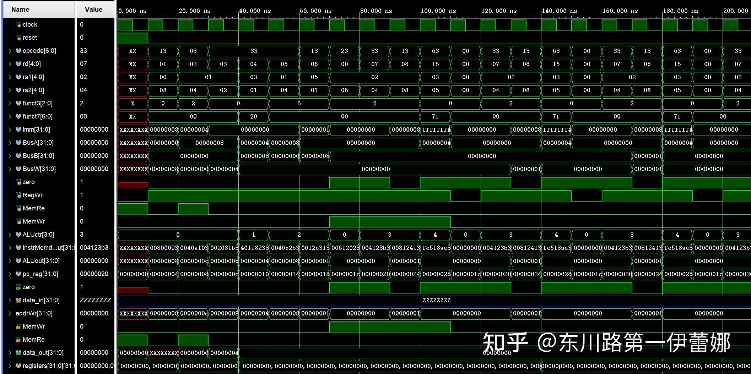Image resolution: width=751 pixels, height=374 pixels.
Task: Click the InstrMemd bus icon
Action: [18, 248]
